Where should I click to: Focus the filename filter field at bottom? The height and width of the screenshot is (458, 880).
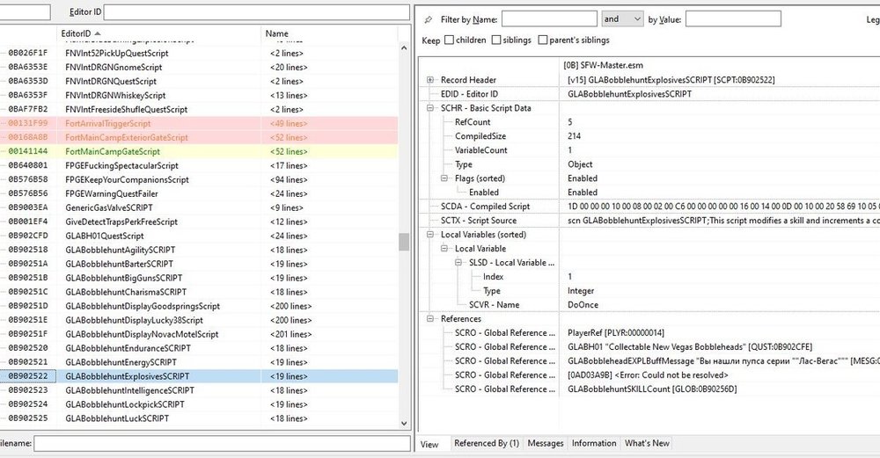pos(222,443)
